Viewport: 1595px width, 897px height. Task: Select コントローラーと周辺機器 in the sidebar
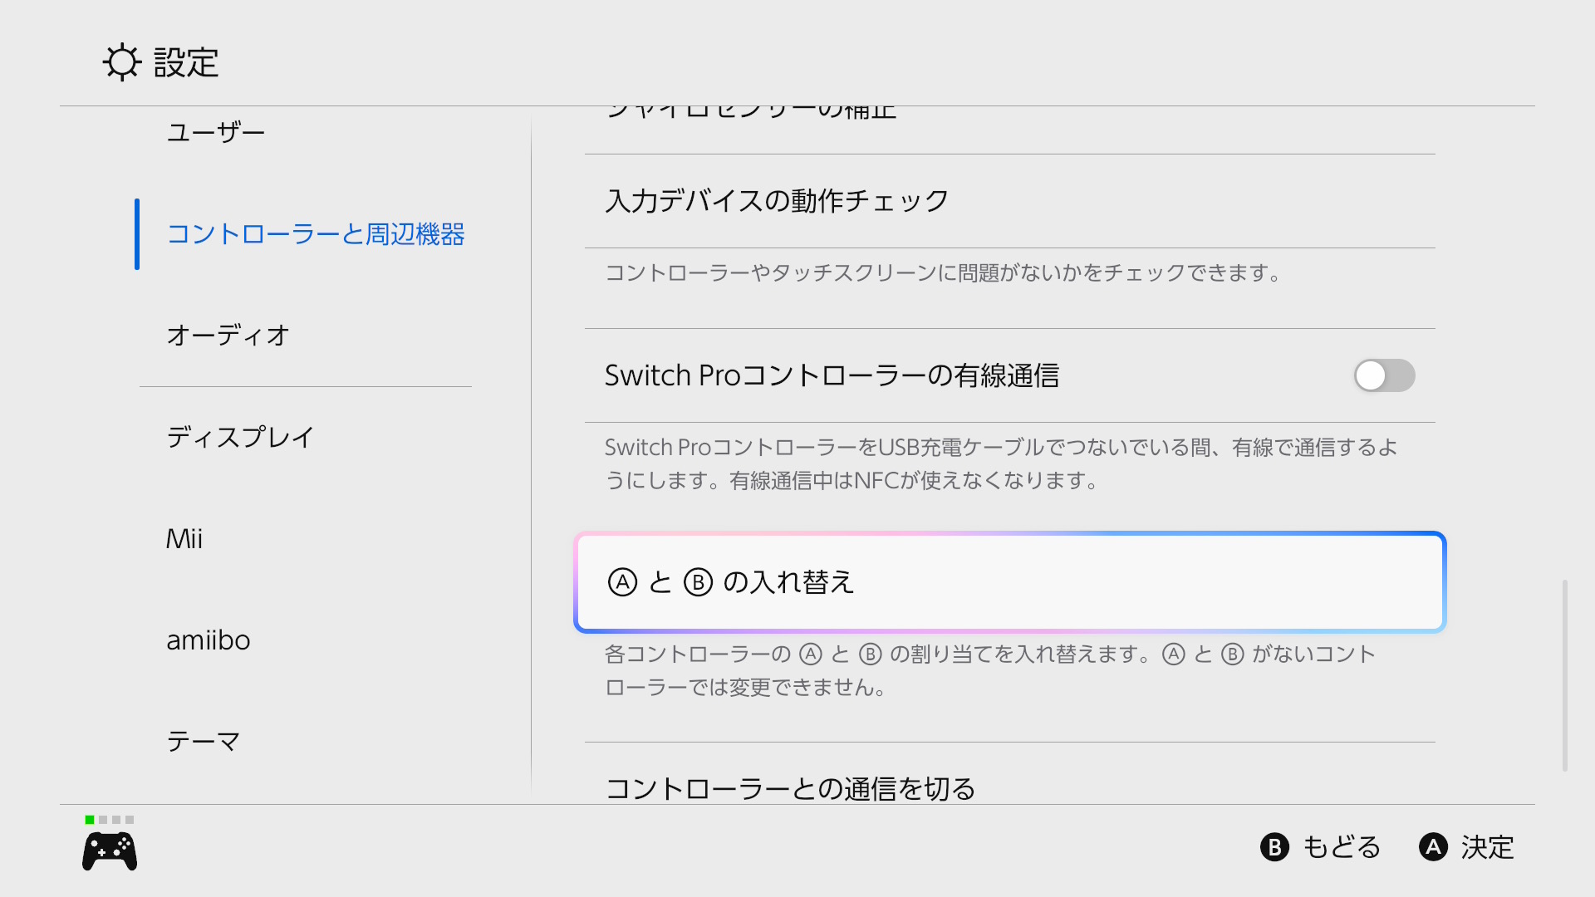point(316,234)
